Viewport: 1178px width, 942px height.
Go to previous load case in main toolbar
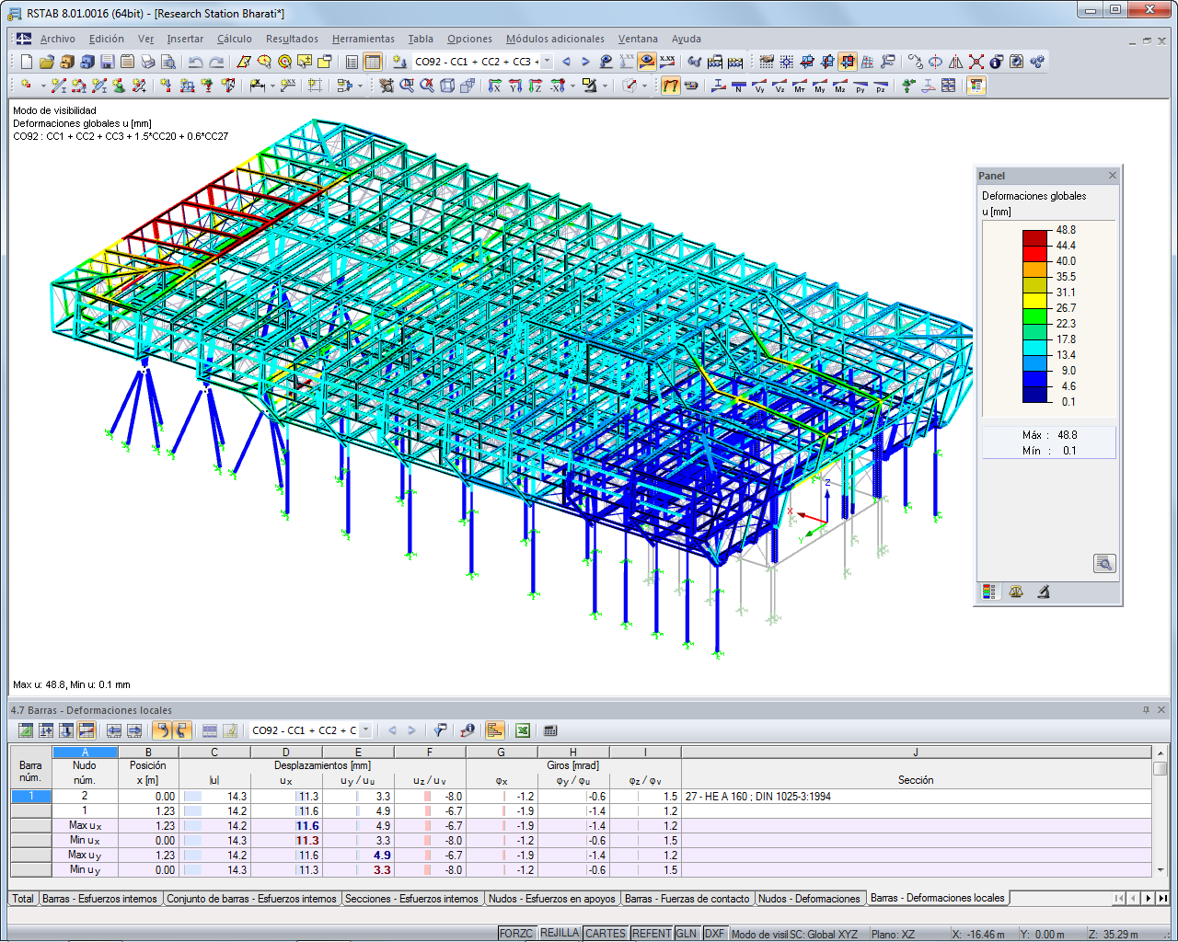pyautogui.click(x=566, y=62)
